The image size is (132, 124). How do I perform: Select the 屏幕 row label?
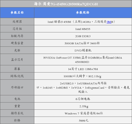[x=17, y=69]
